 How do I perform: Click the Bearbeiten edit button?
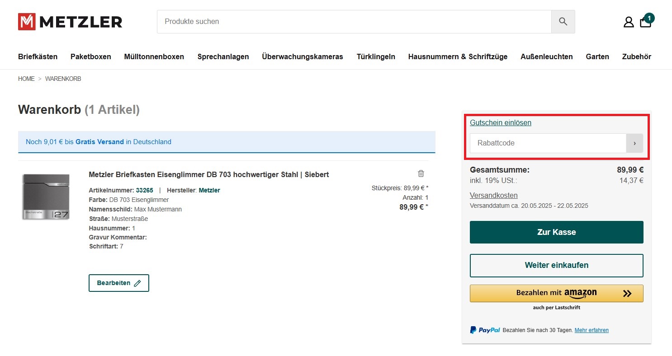click(x=119, y=283)
